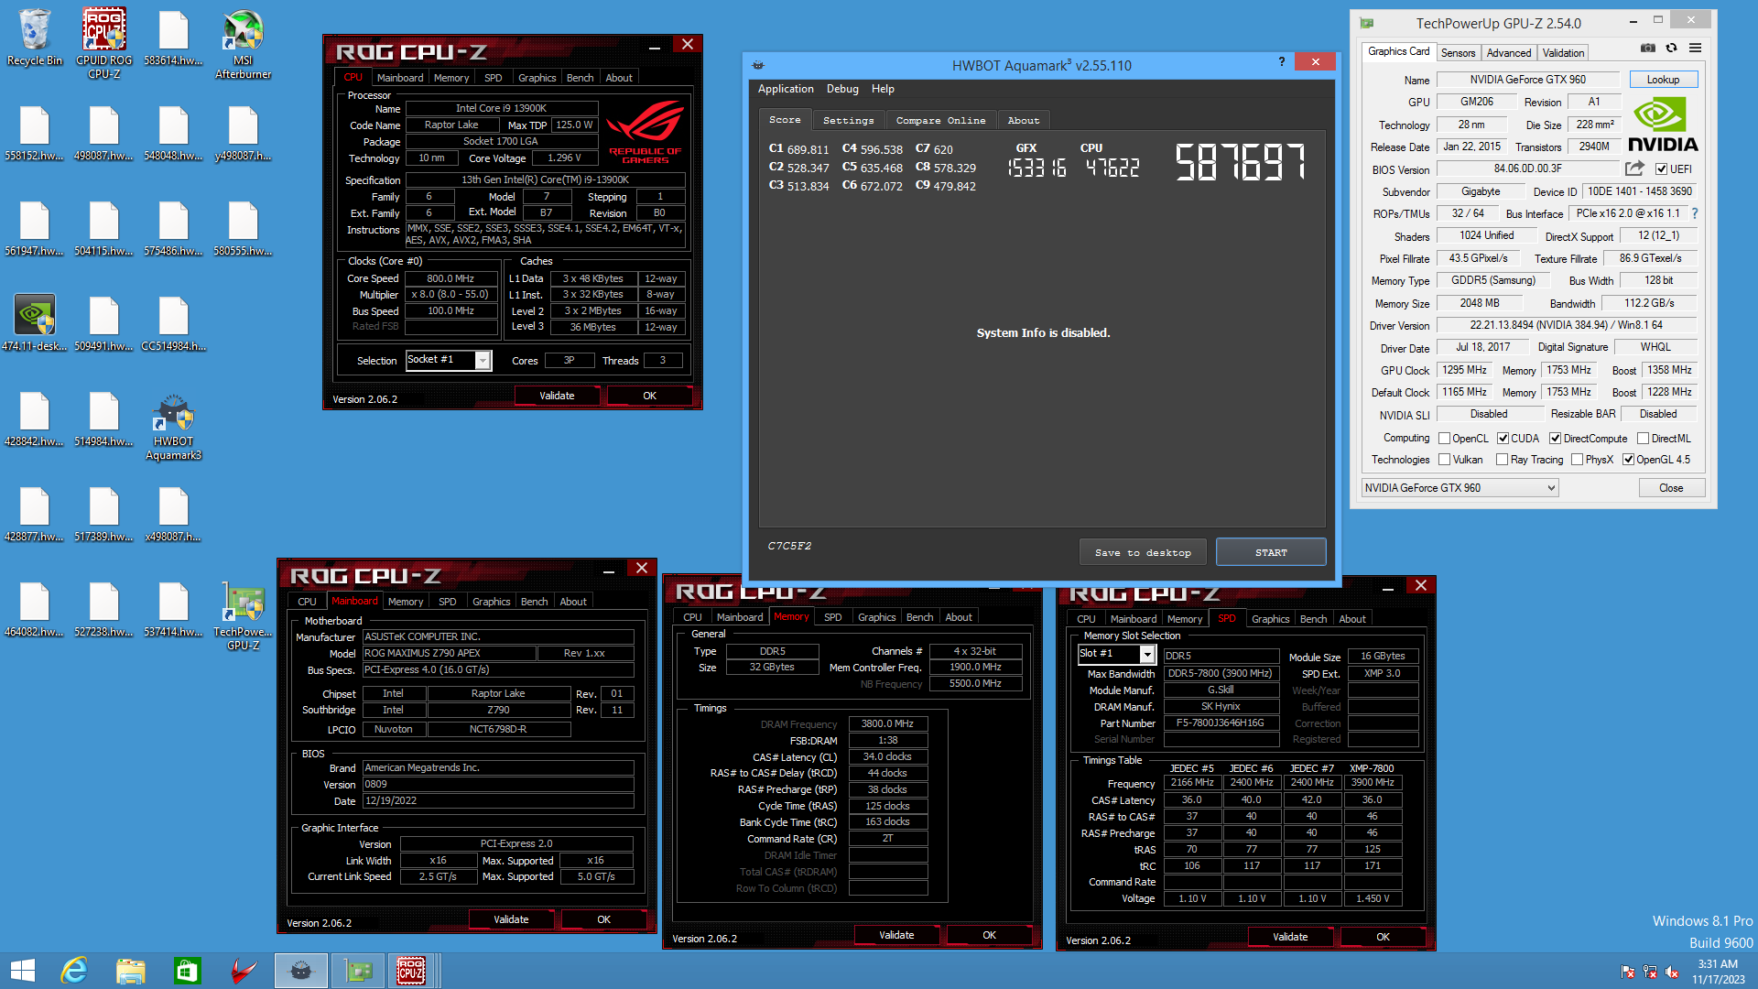Click HWBOT Aquamark taskbar button

301,971
